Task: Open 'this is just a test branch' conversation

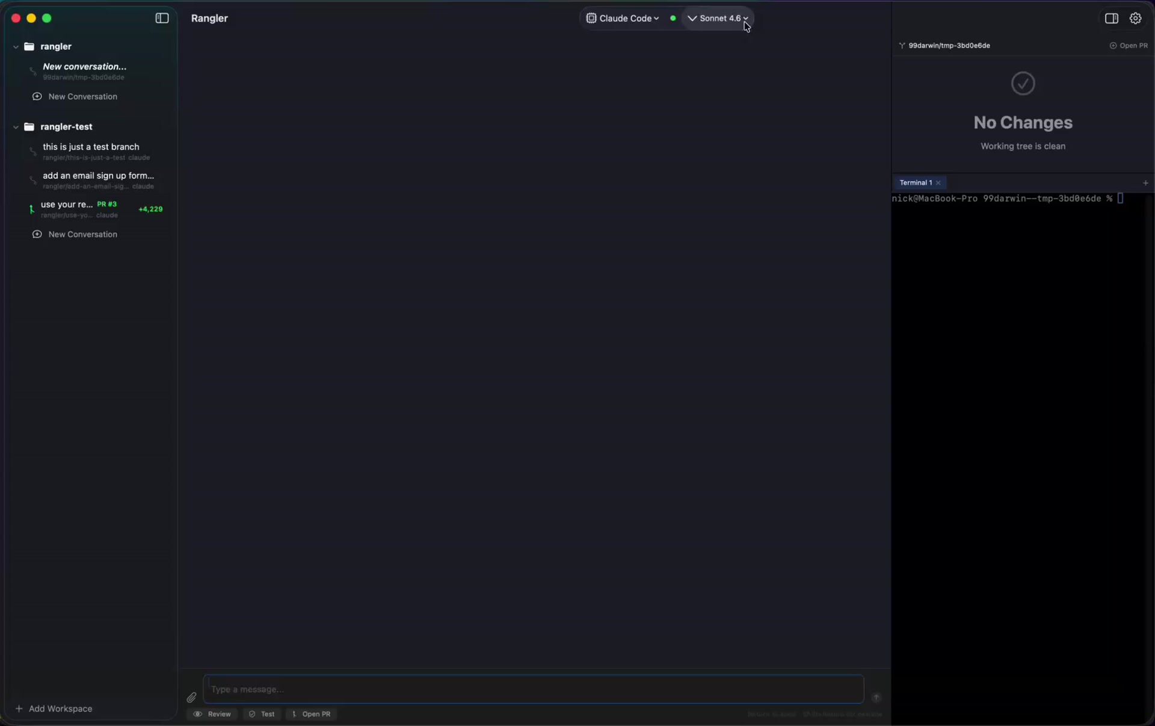Action: click(x=91, y=147)
